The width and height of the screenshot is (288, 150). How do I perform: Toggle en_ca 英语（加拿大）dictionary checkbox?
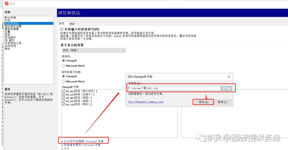point(63,95)
